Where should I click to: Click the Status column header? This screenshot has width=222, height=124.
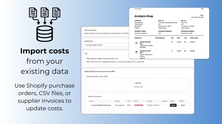pos(136,101)
